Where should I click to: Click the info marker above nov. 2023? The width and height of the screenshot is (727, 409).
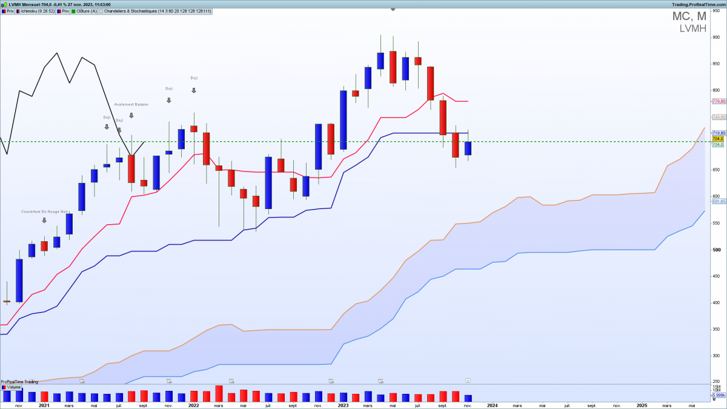coord(467,380)
